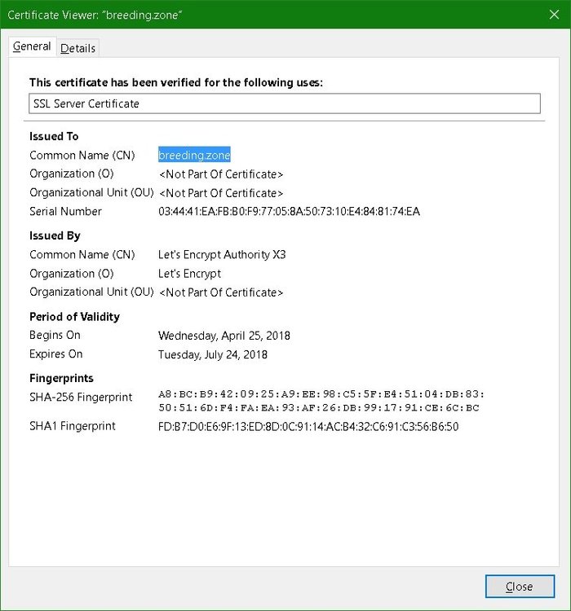This screenshot has width=571, height=611.
Task: Click the serial number value
Action: pyautogui.click(x=289, y=212)
